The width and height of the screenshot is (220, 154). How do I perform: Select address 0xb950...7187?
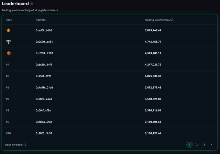click(x=44, y=53)
